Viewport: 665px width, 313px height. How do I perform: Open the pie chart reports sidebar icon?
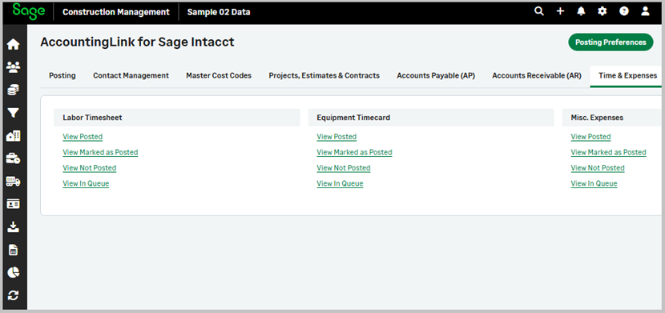14,272
